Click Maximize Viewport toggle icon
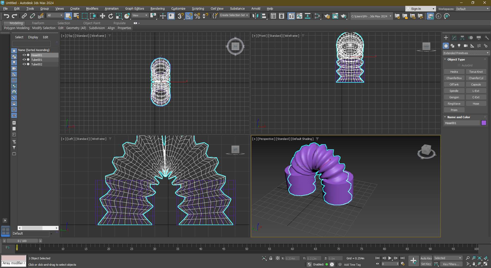Viewport: 491px width, 268px height. click(485, 264)
